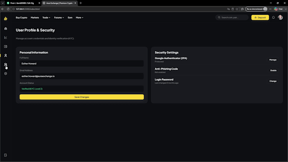
Task: Enable the Anti-Phishing Code
Action: [273, 71]
